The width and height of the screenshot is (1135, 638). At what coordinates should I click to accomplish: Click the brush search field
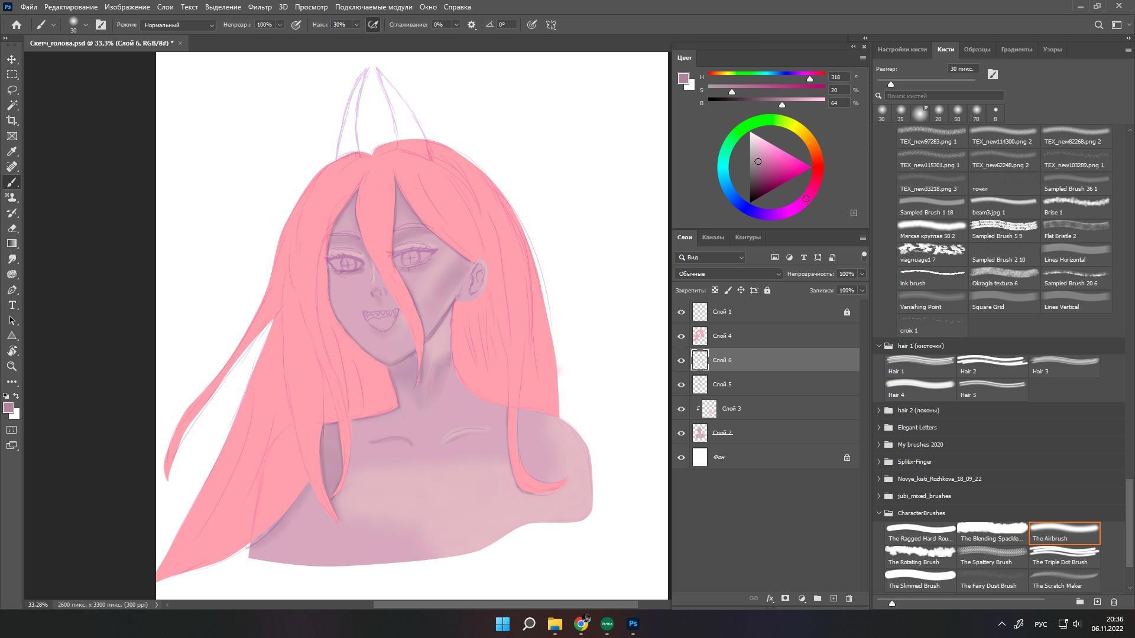point(943,96)
